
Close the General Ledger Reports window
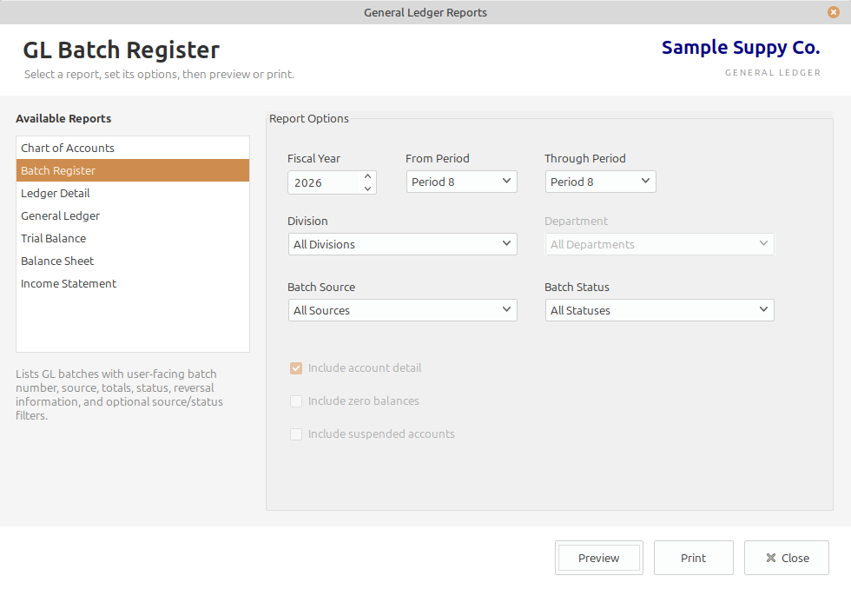[x=833, y=12]
